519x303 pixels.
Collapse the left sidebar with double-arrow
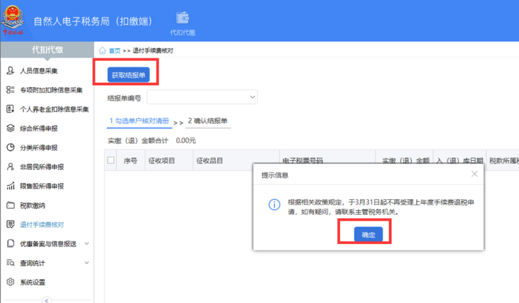(x=47, y=299)
